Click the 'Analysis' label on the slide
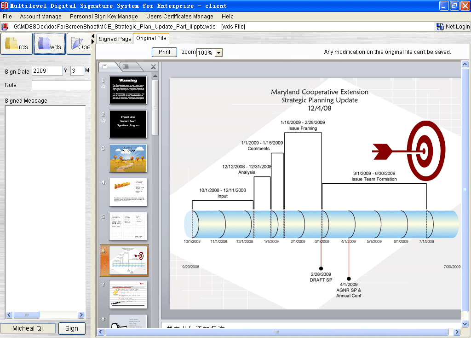471x338 pixels. [x=247, y=172]
